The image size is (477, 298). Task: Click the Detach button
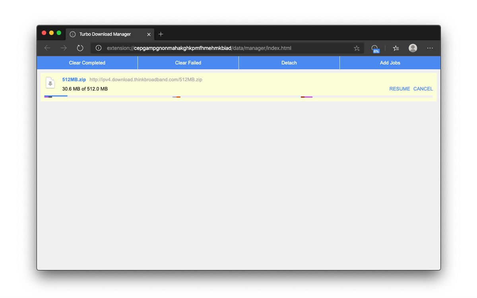coord(289,63)
